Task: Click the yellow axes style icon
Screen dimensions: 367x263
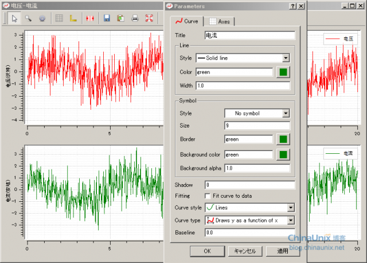Action: click(73, 18)
